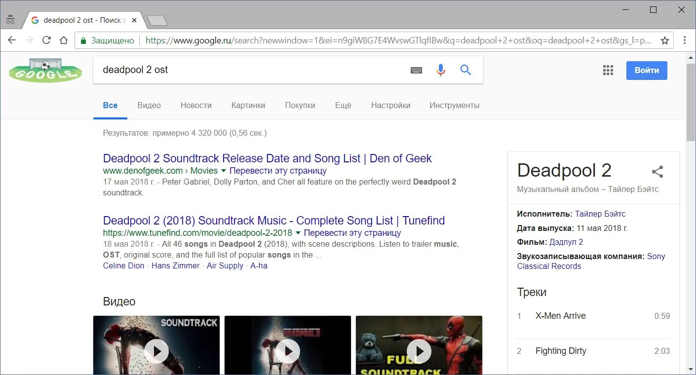Click the vertical page scrollbar
This screenshot has width=696, height=375.
(691, 102)
